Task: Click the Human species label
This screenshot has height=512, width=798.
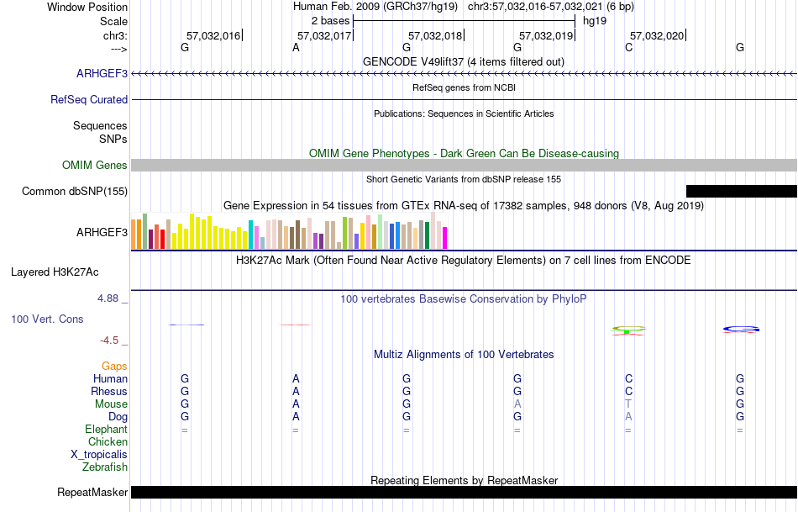Action: pos(110,378)
